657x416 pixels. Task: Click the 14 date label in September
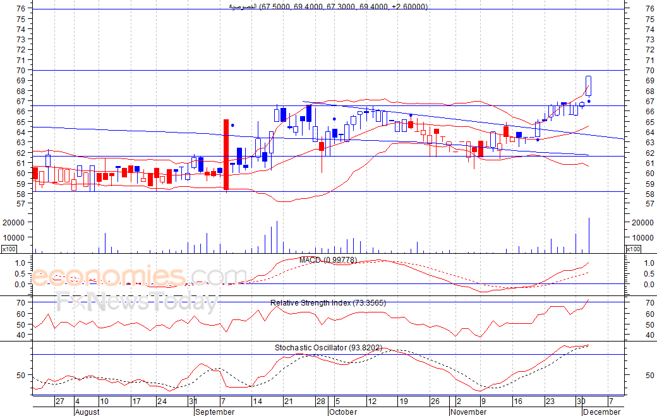[257, 401]
